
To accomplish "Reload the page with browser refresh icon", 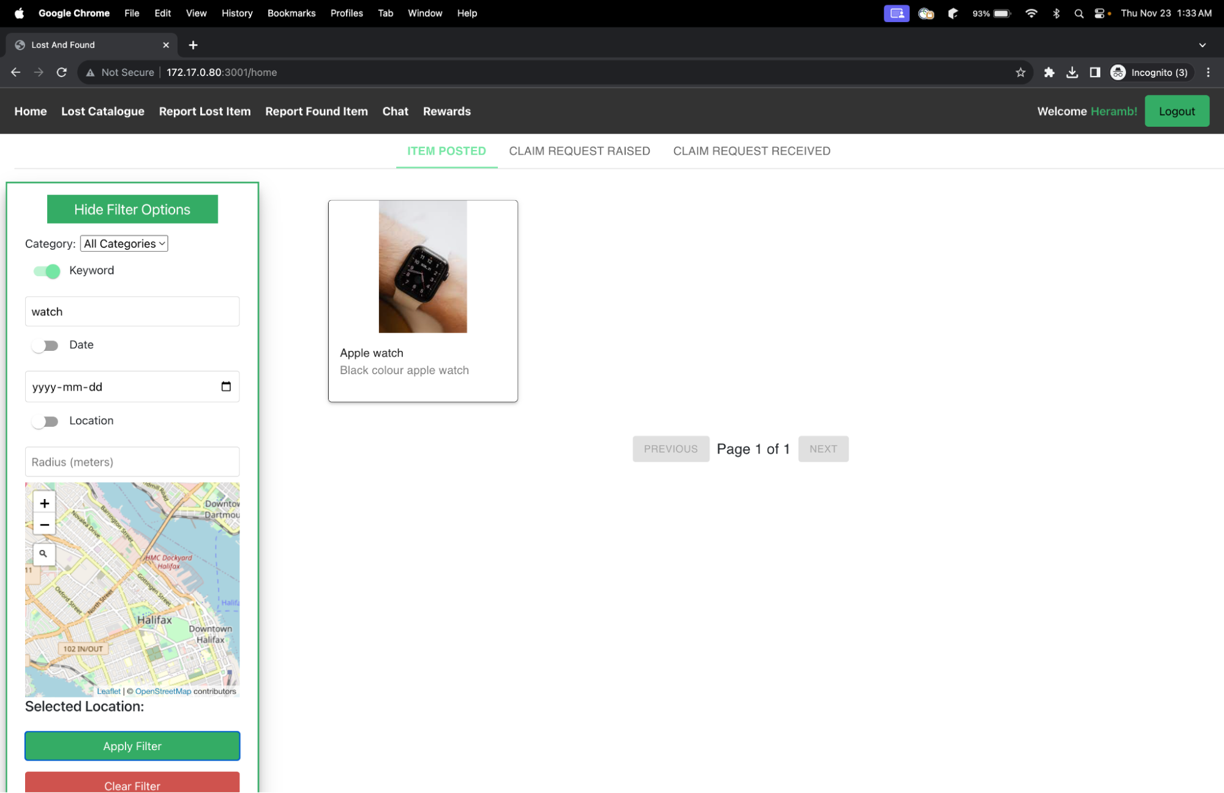I will (62, 72).
